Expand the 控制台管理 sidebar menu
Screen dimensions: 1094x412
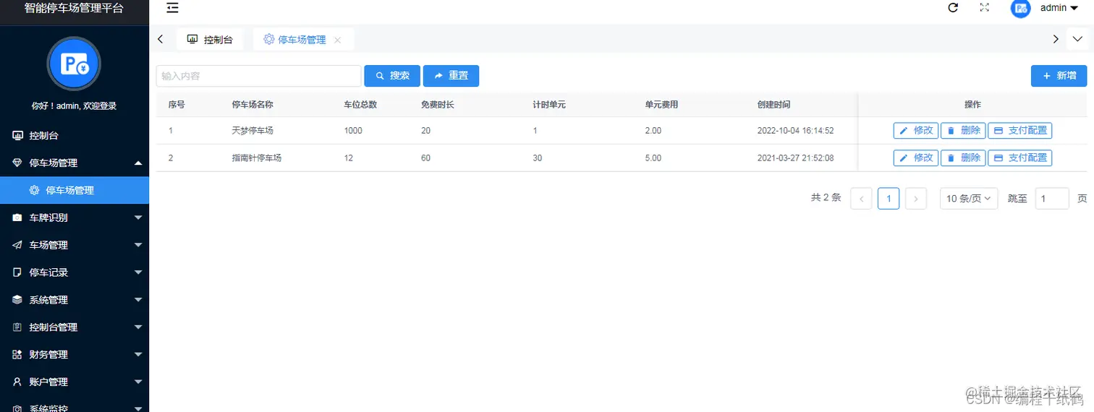75,327
